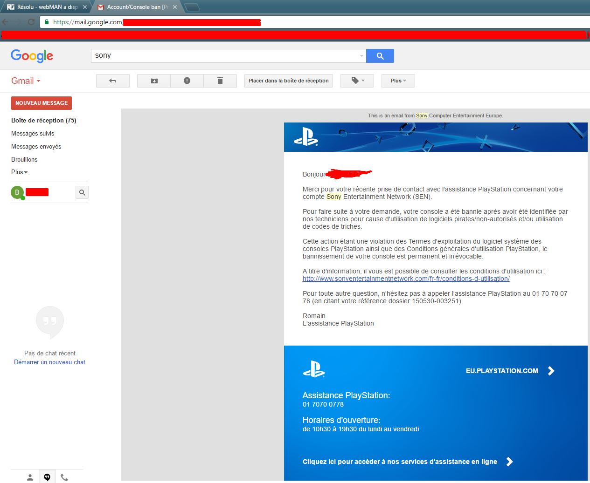Viewport: 590px width, 483px height.
Task: Click the Pas de chat récent text
Action: pos(50,353)
